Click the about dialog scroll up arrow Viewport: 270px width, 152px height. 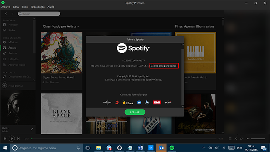(183, 44)
